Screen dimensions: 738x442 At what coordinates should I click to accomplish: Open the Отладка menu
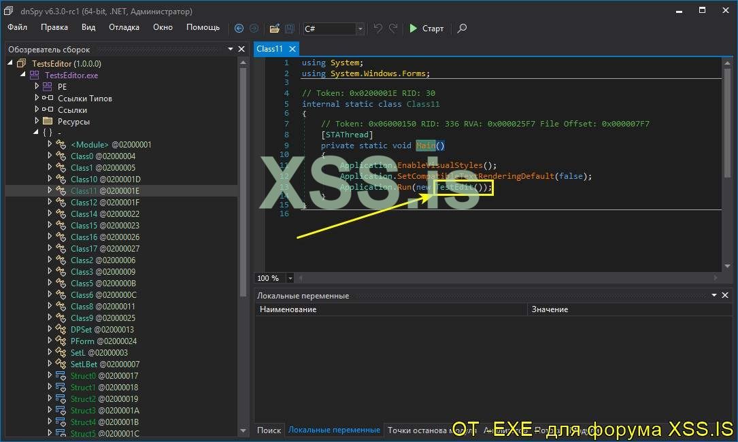124,27
